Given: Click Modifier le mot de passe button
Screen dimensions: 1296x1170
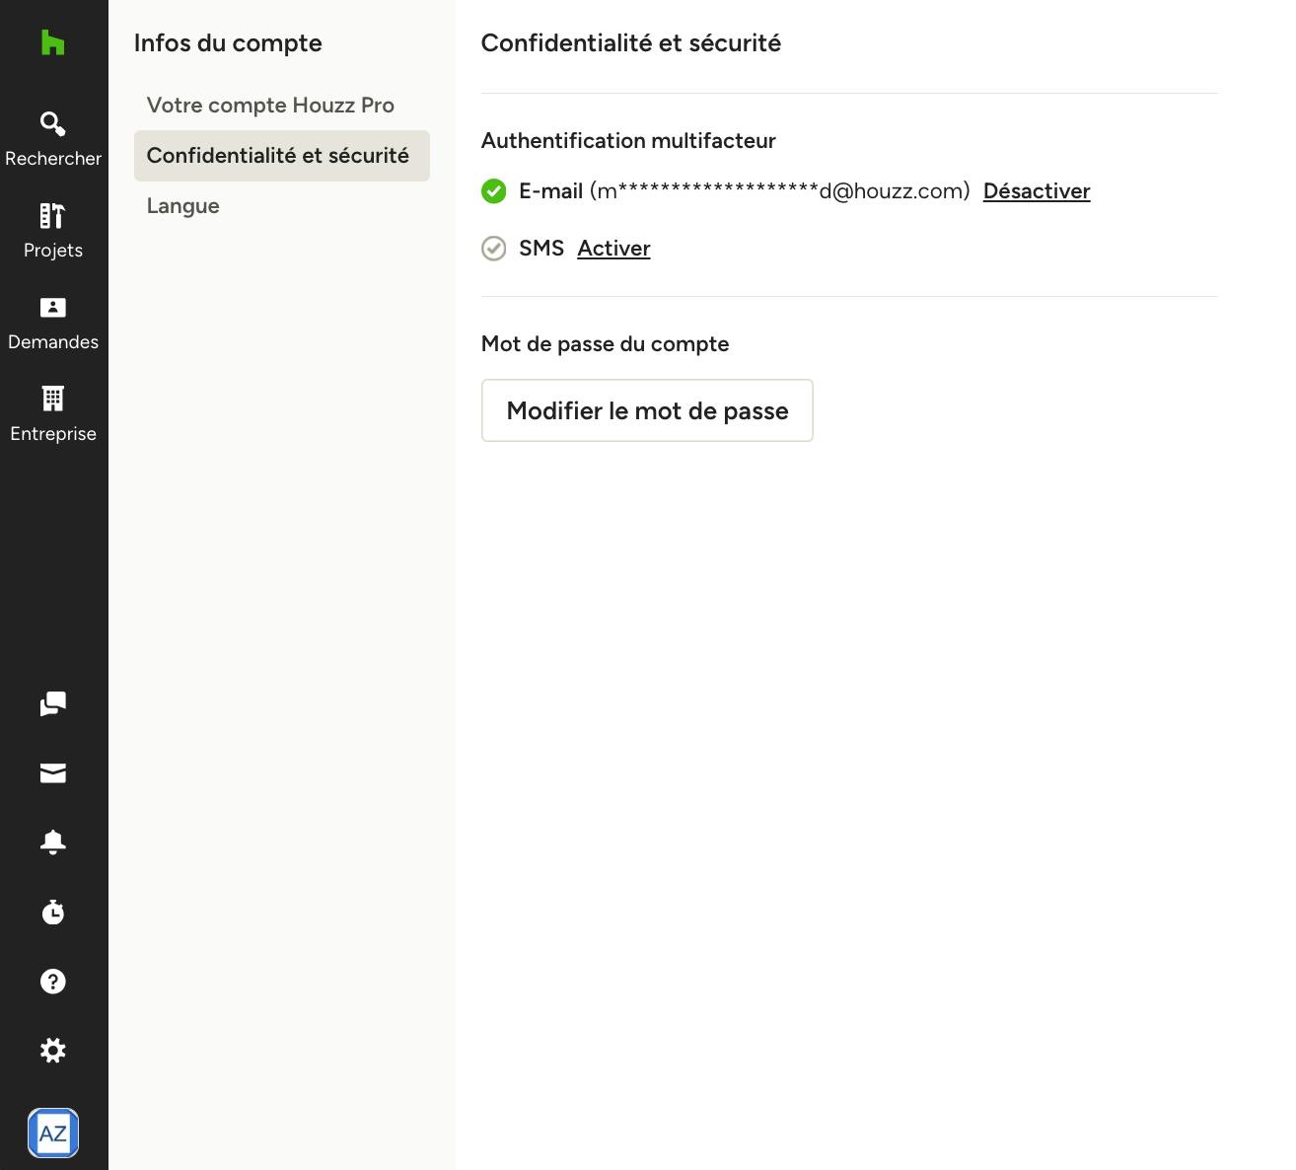Looking at the screenshot, I should [x=647, y=410].
